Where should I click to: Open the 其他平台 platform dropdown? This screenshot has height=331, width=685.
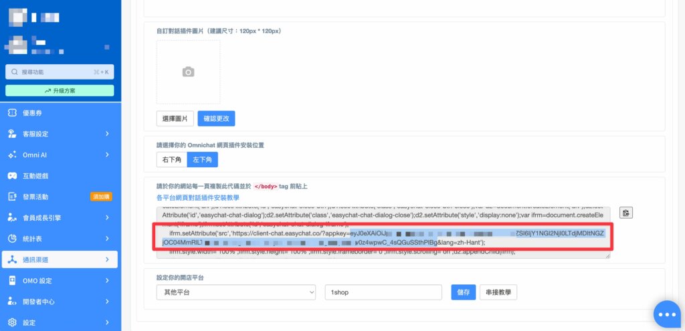click(x=236, y=292)
